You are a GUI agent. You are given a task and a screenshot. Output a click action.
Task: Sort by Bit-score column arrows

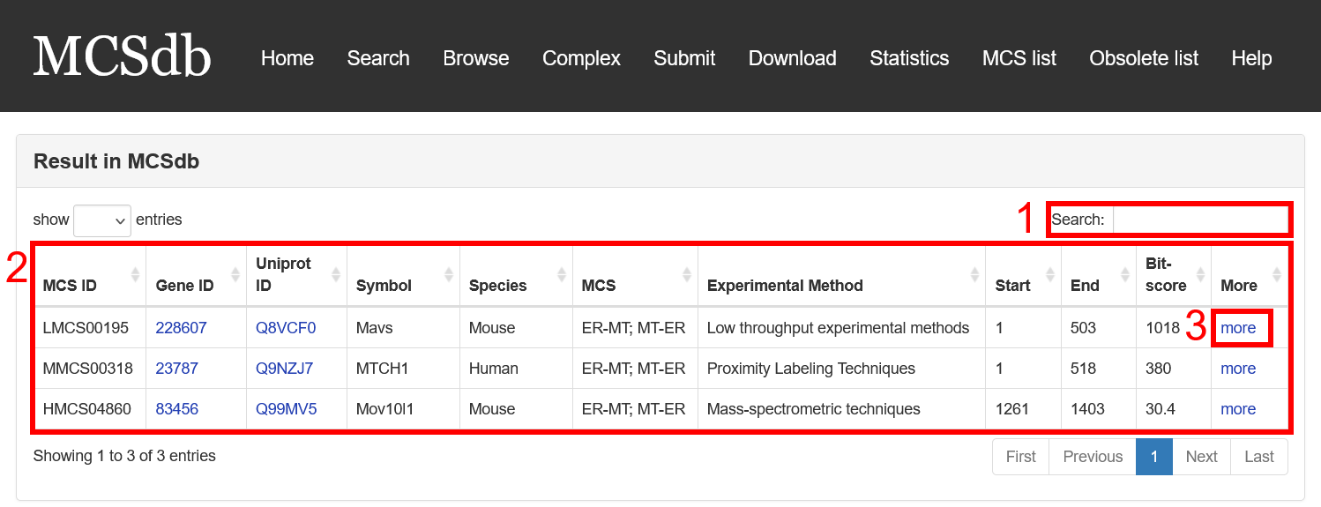1200,274
